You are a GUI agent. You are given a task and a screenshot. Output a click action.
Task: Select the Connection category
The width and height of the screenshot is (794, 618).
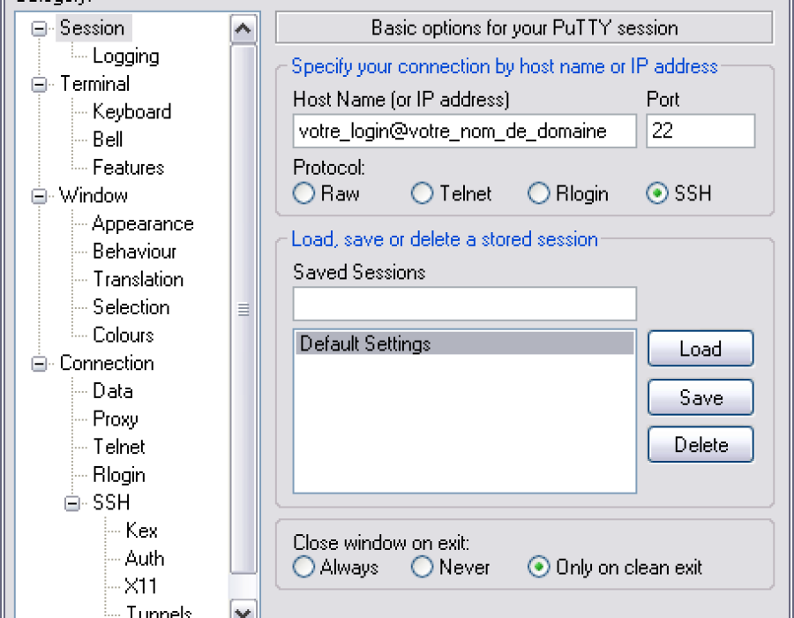[107, 364]
